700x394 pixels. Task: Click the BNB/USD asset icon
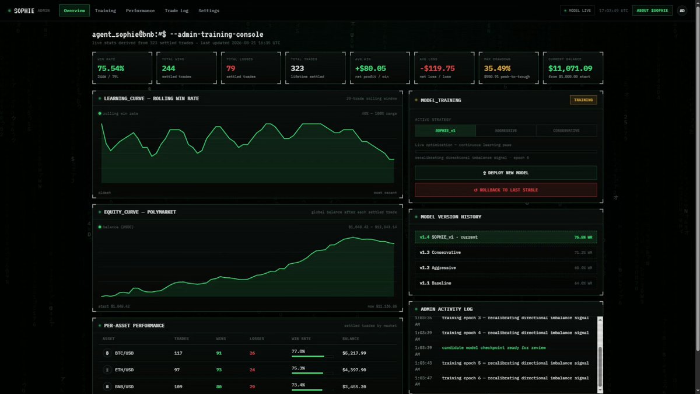click(x=107, y=386)
